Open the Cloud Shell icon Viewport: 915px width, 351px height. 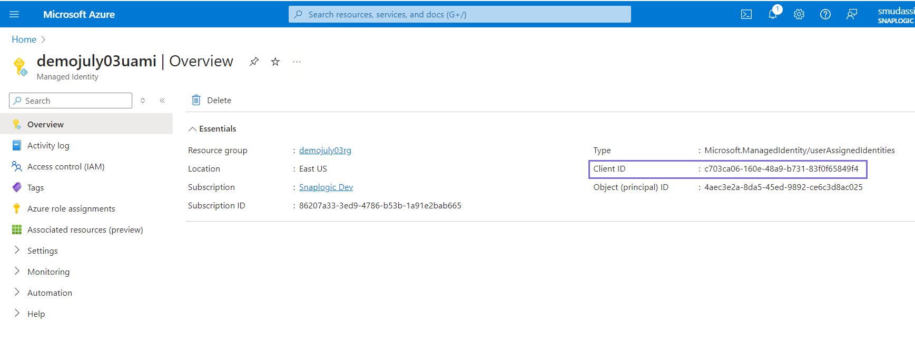tap(746, 14)
